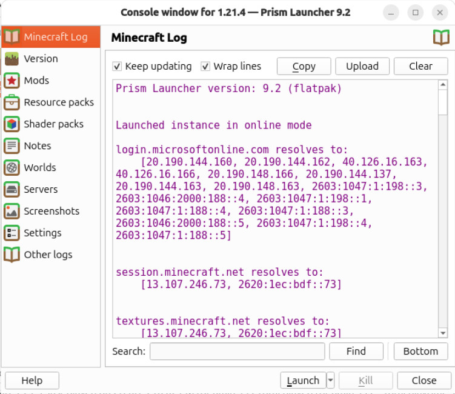Click 'session.minecraft.net resolves to:' line
Screen dimensions: 455x394
[219, 272]
